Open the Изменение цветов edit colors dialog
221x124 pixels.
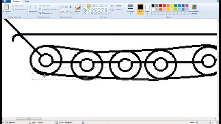(194, 9)
